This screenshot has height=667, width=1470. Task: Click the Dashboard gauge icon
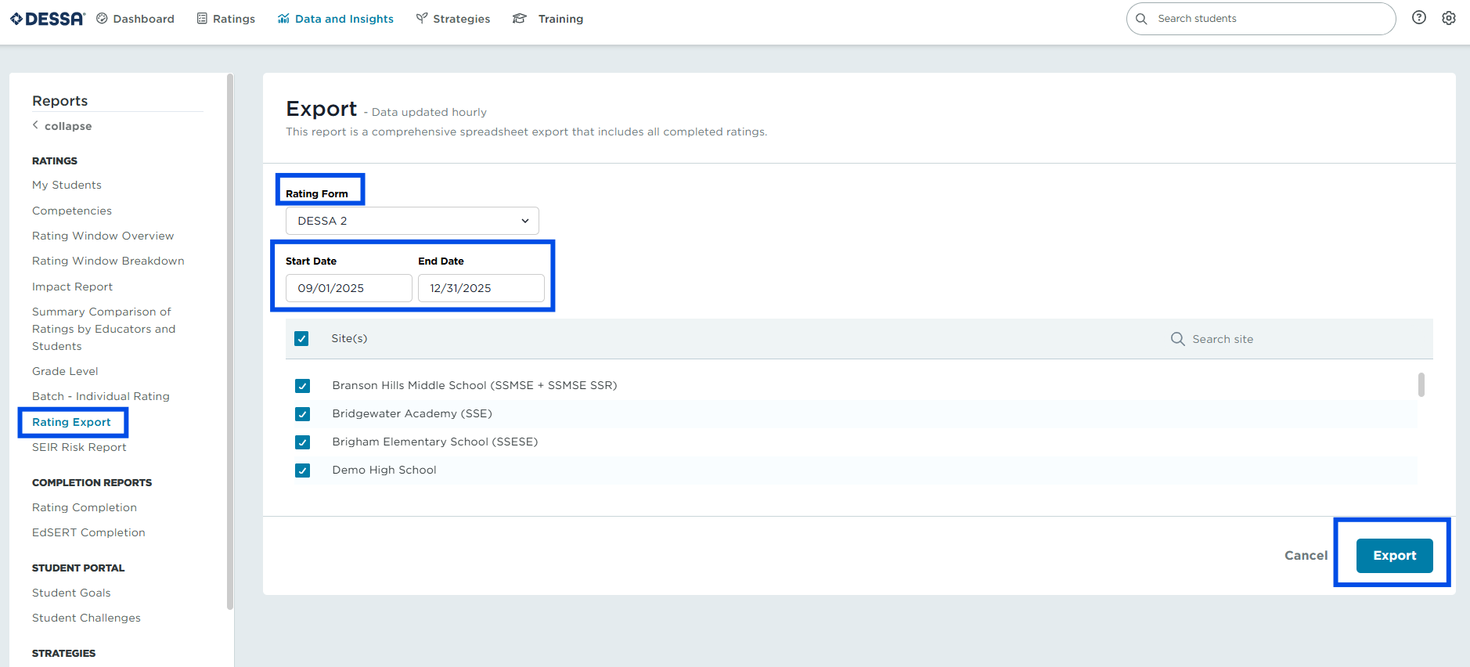tap(102, 19)
